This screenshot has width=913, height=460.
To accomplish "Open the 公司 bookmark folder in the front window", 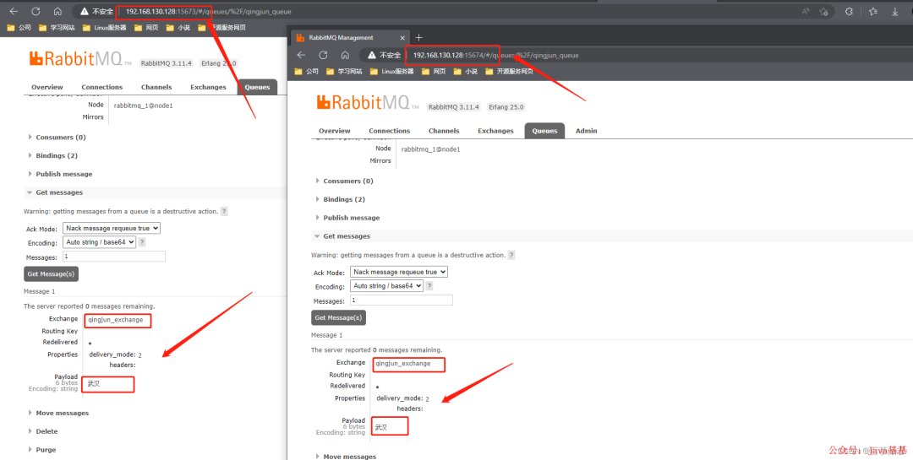I will coord(307,72).
